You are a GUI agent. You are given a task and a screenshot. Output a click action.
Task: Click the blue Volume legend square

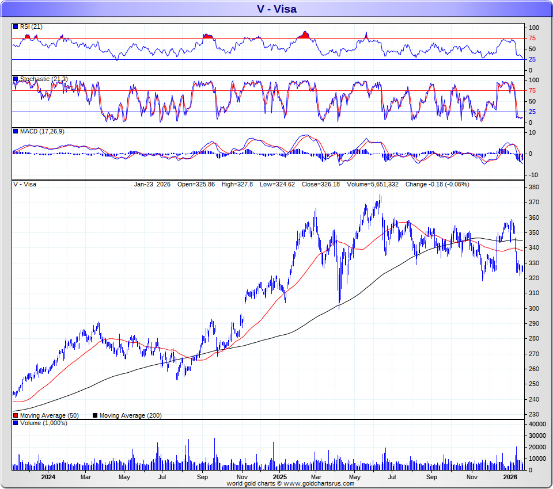pyautogui.click(x=16, y=423)
